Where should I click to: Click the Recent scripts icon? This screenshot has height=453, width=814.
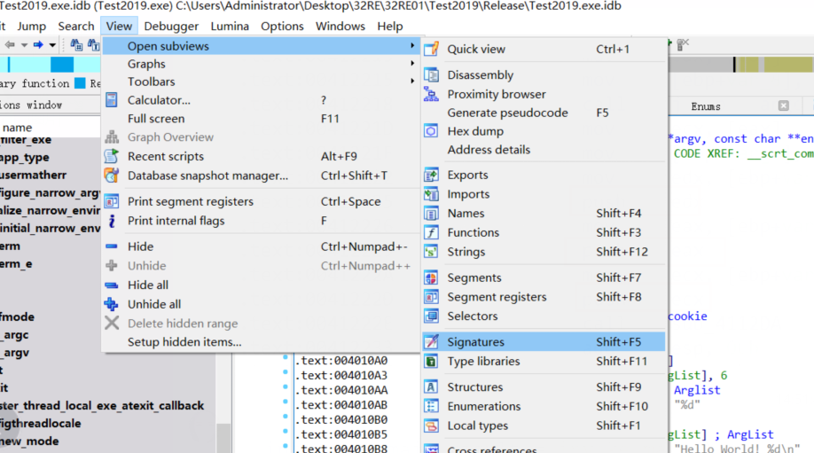click(x=112, y=156)
